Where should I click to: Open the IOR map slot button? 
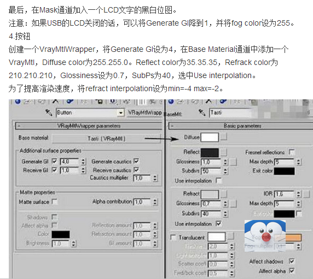tap(306, 194)
